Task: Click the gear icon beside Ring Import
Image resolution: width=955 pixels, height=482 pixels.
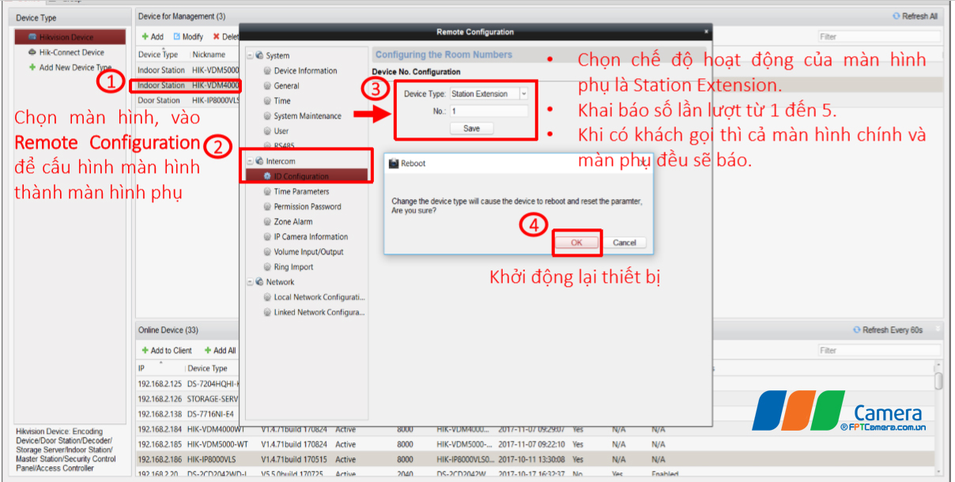Action: 267,267
